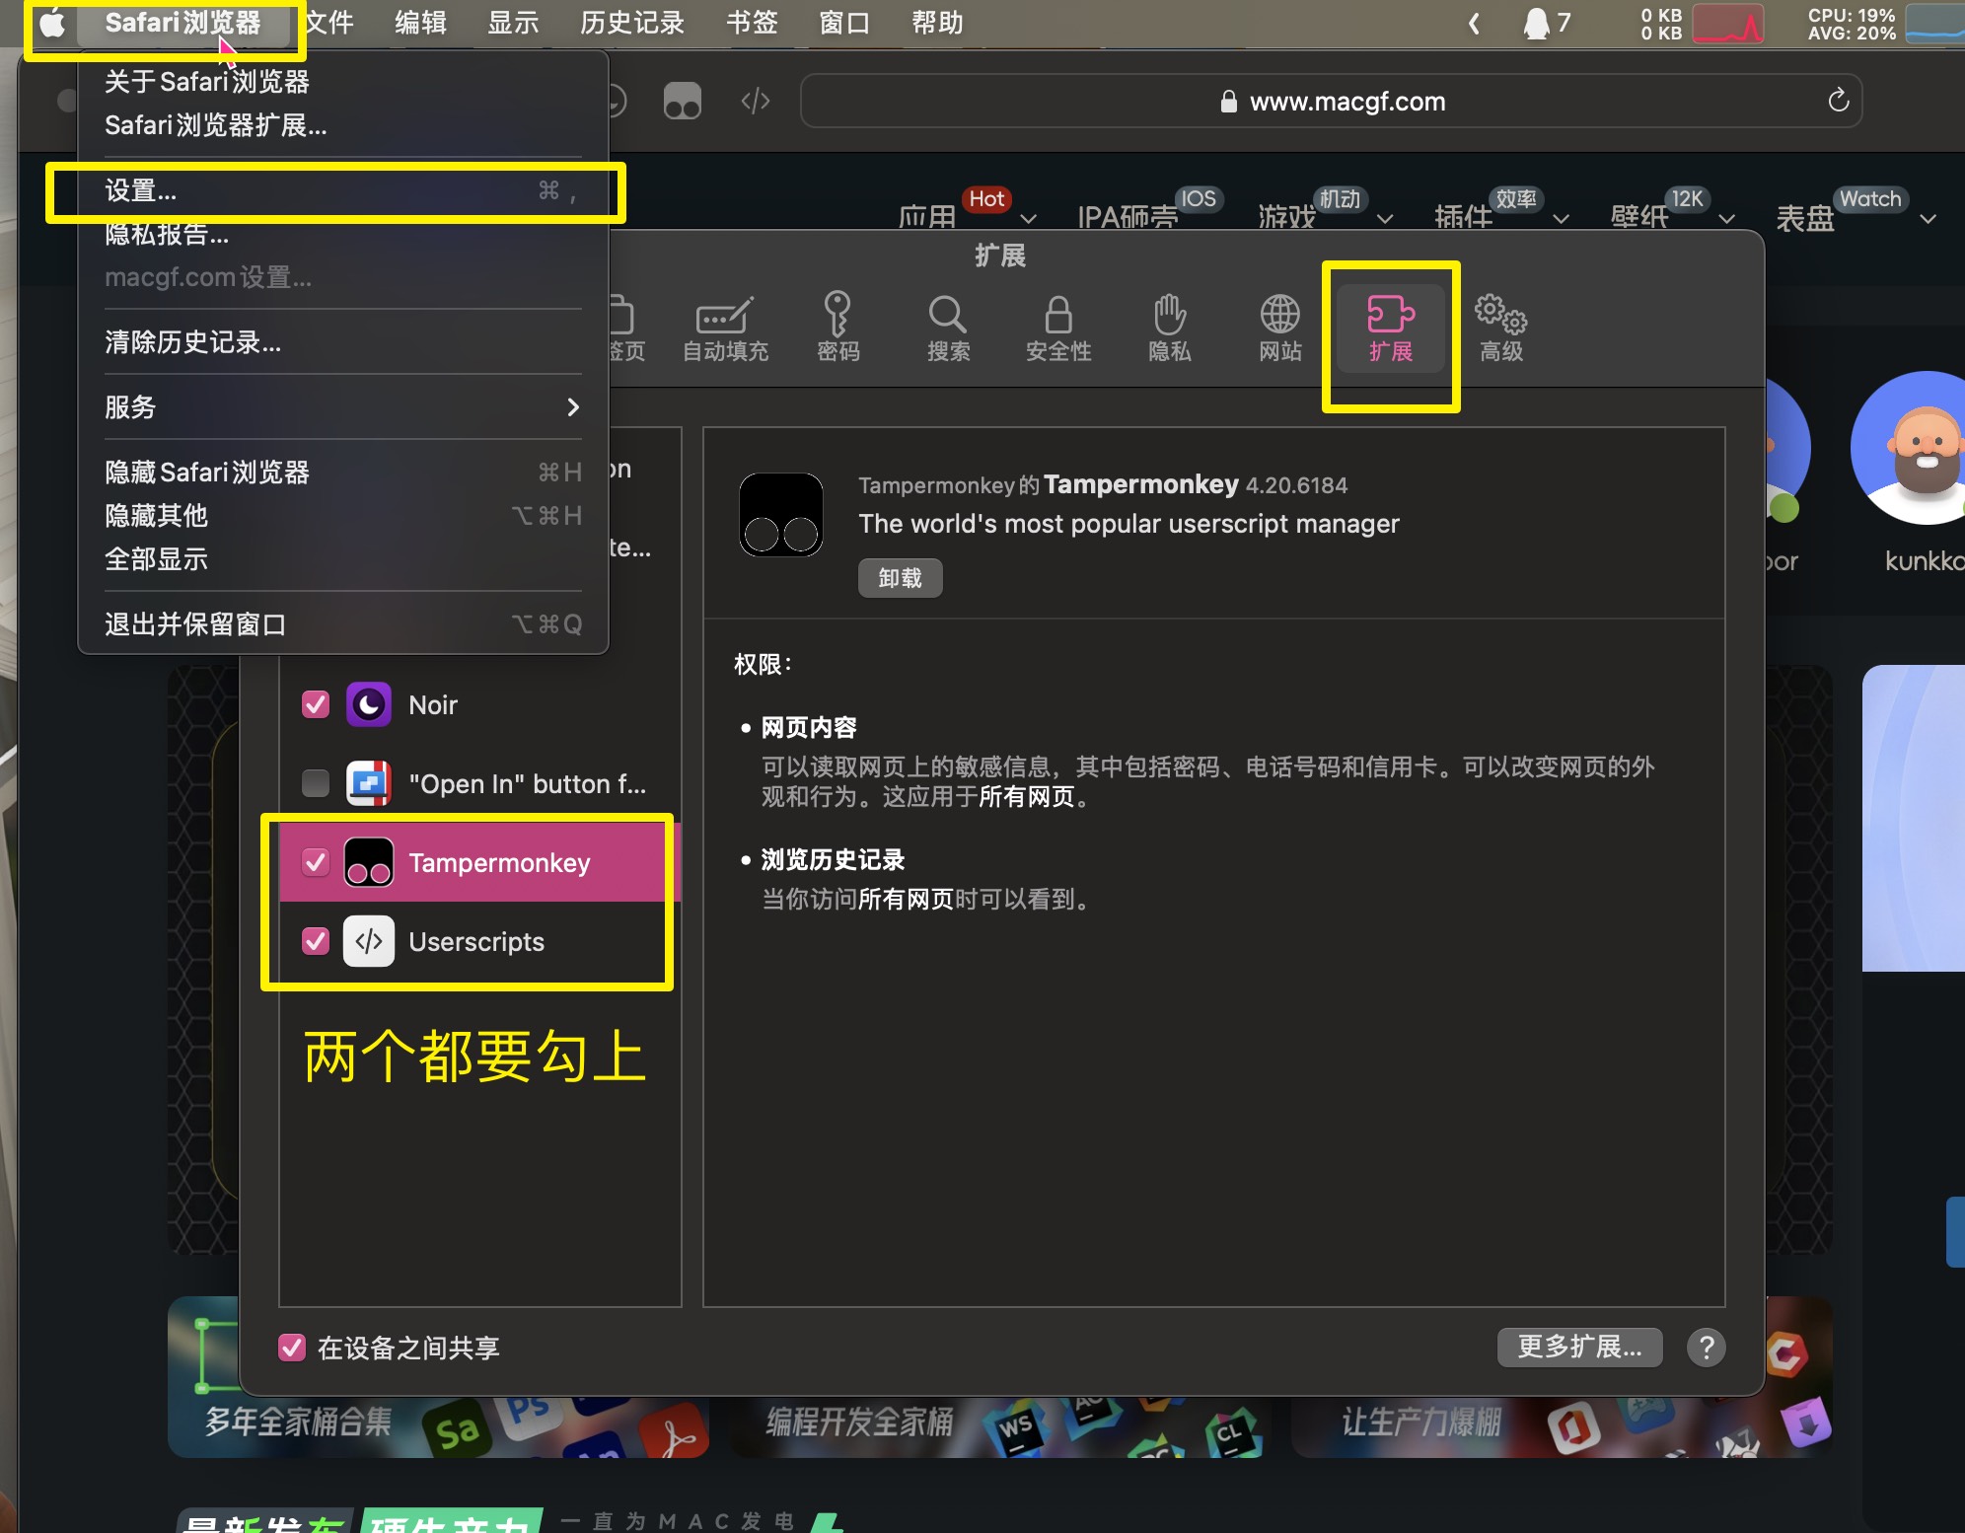This screenshot has width=1965, height=1533.
Task: Click the 更多扩展... button
Action: [x=1576, y=1347]
